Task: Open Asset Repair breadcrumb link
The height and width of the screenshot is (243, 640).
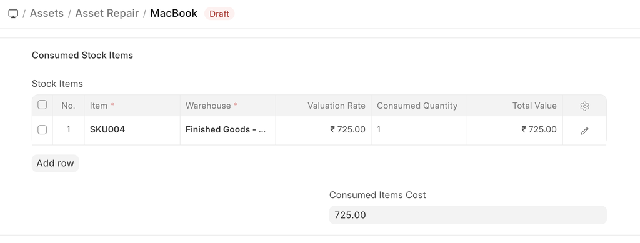Action: tap(107, 14)
